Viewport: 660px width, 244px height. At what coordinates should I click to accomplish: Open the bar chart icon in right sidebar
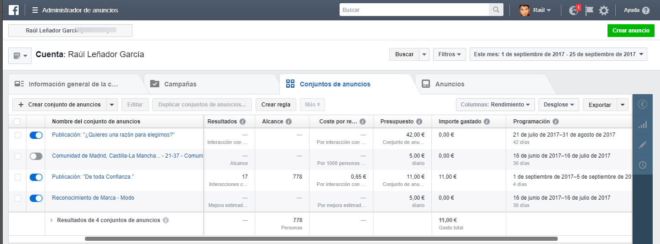[x=643, y=125]
